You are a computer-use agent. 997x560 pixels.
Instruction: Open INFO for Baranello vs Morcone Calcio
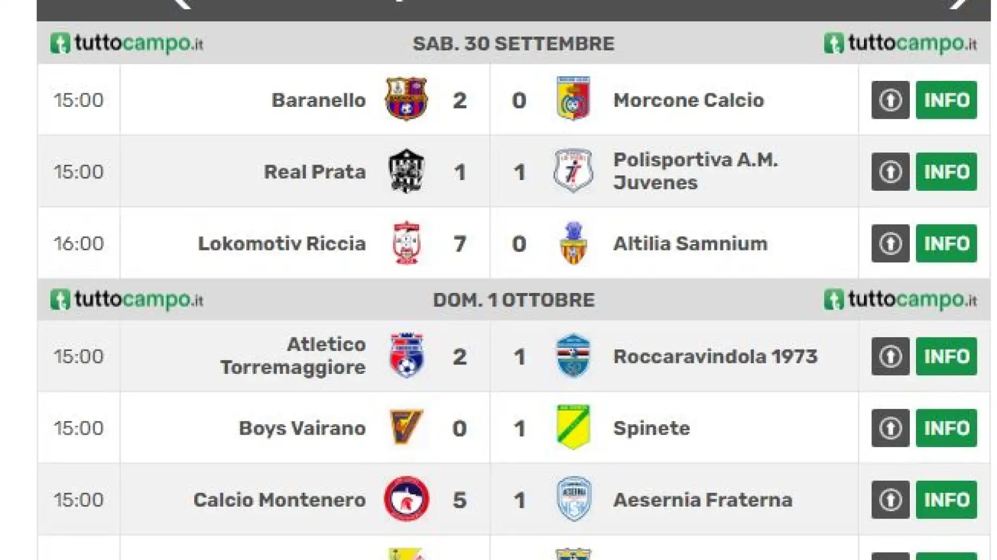(x=946, y=100)
